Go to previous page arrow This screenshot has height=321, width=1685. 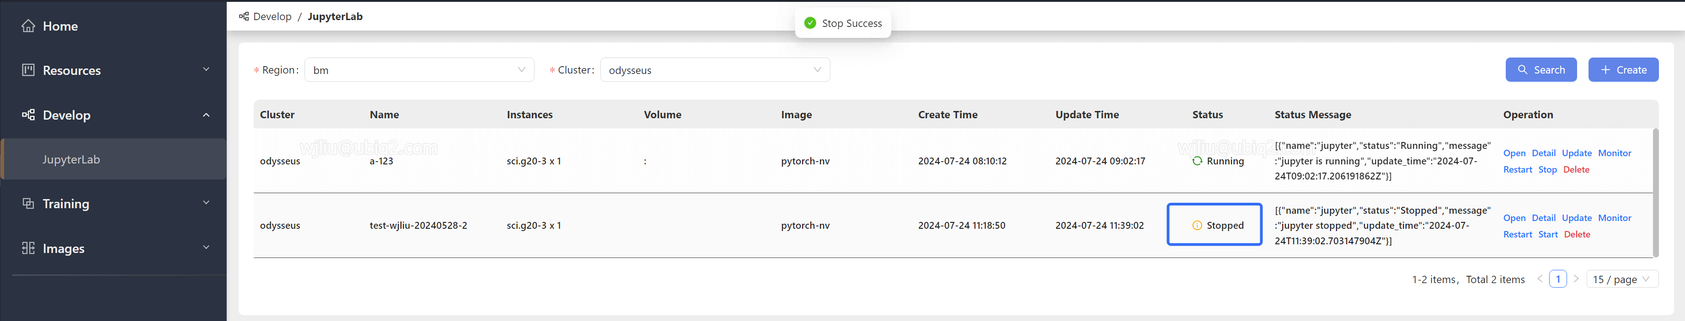(1540, 279)
